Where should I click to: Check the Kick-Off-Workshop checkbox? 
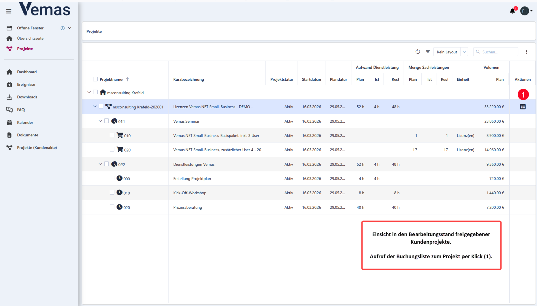tap(112, 192)
